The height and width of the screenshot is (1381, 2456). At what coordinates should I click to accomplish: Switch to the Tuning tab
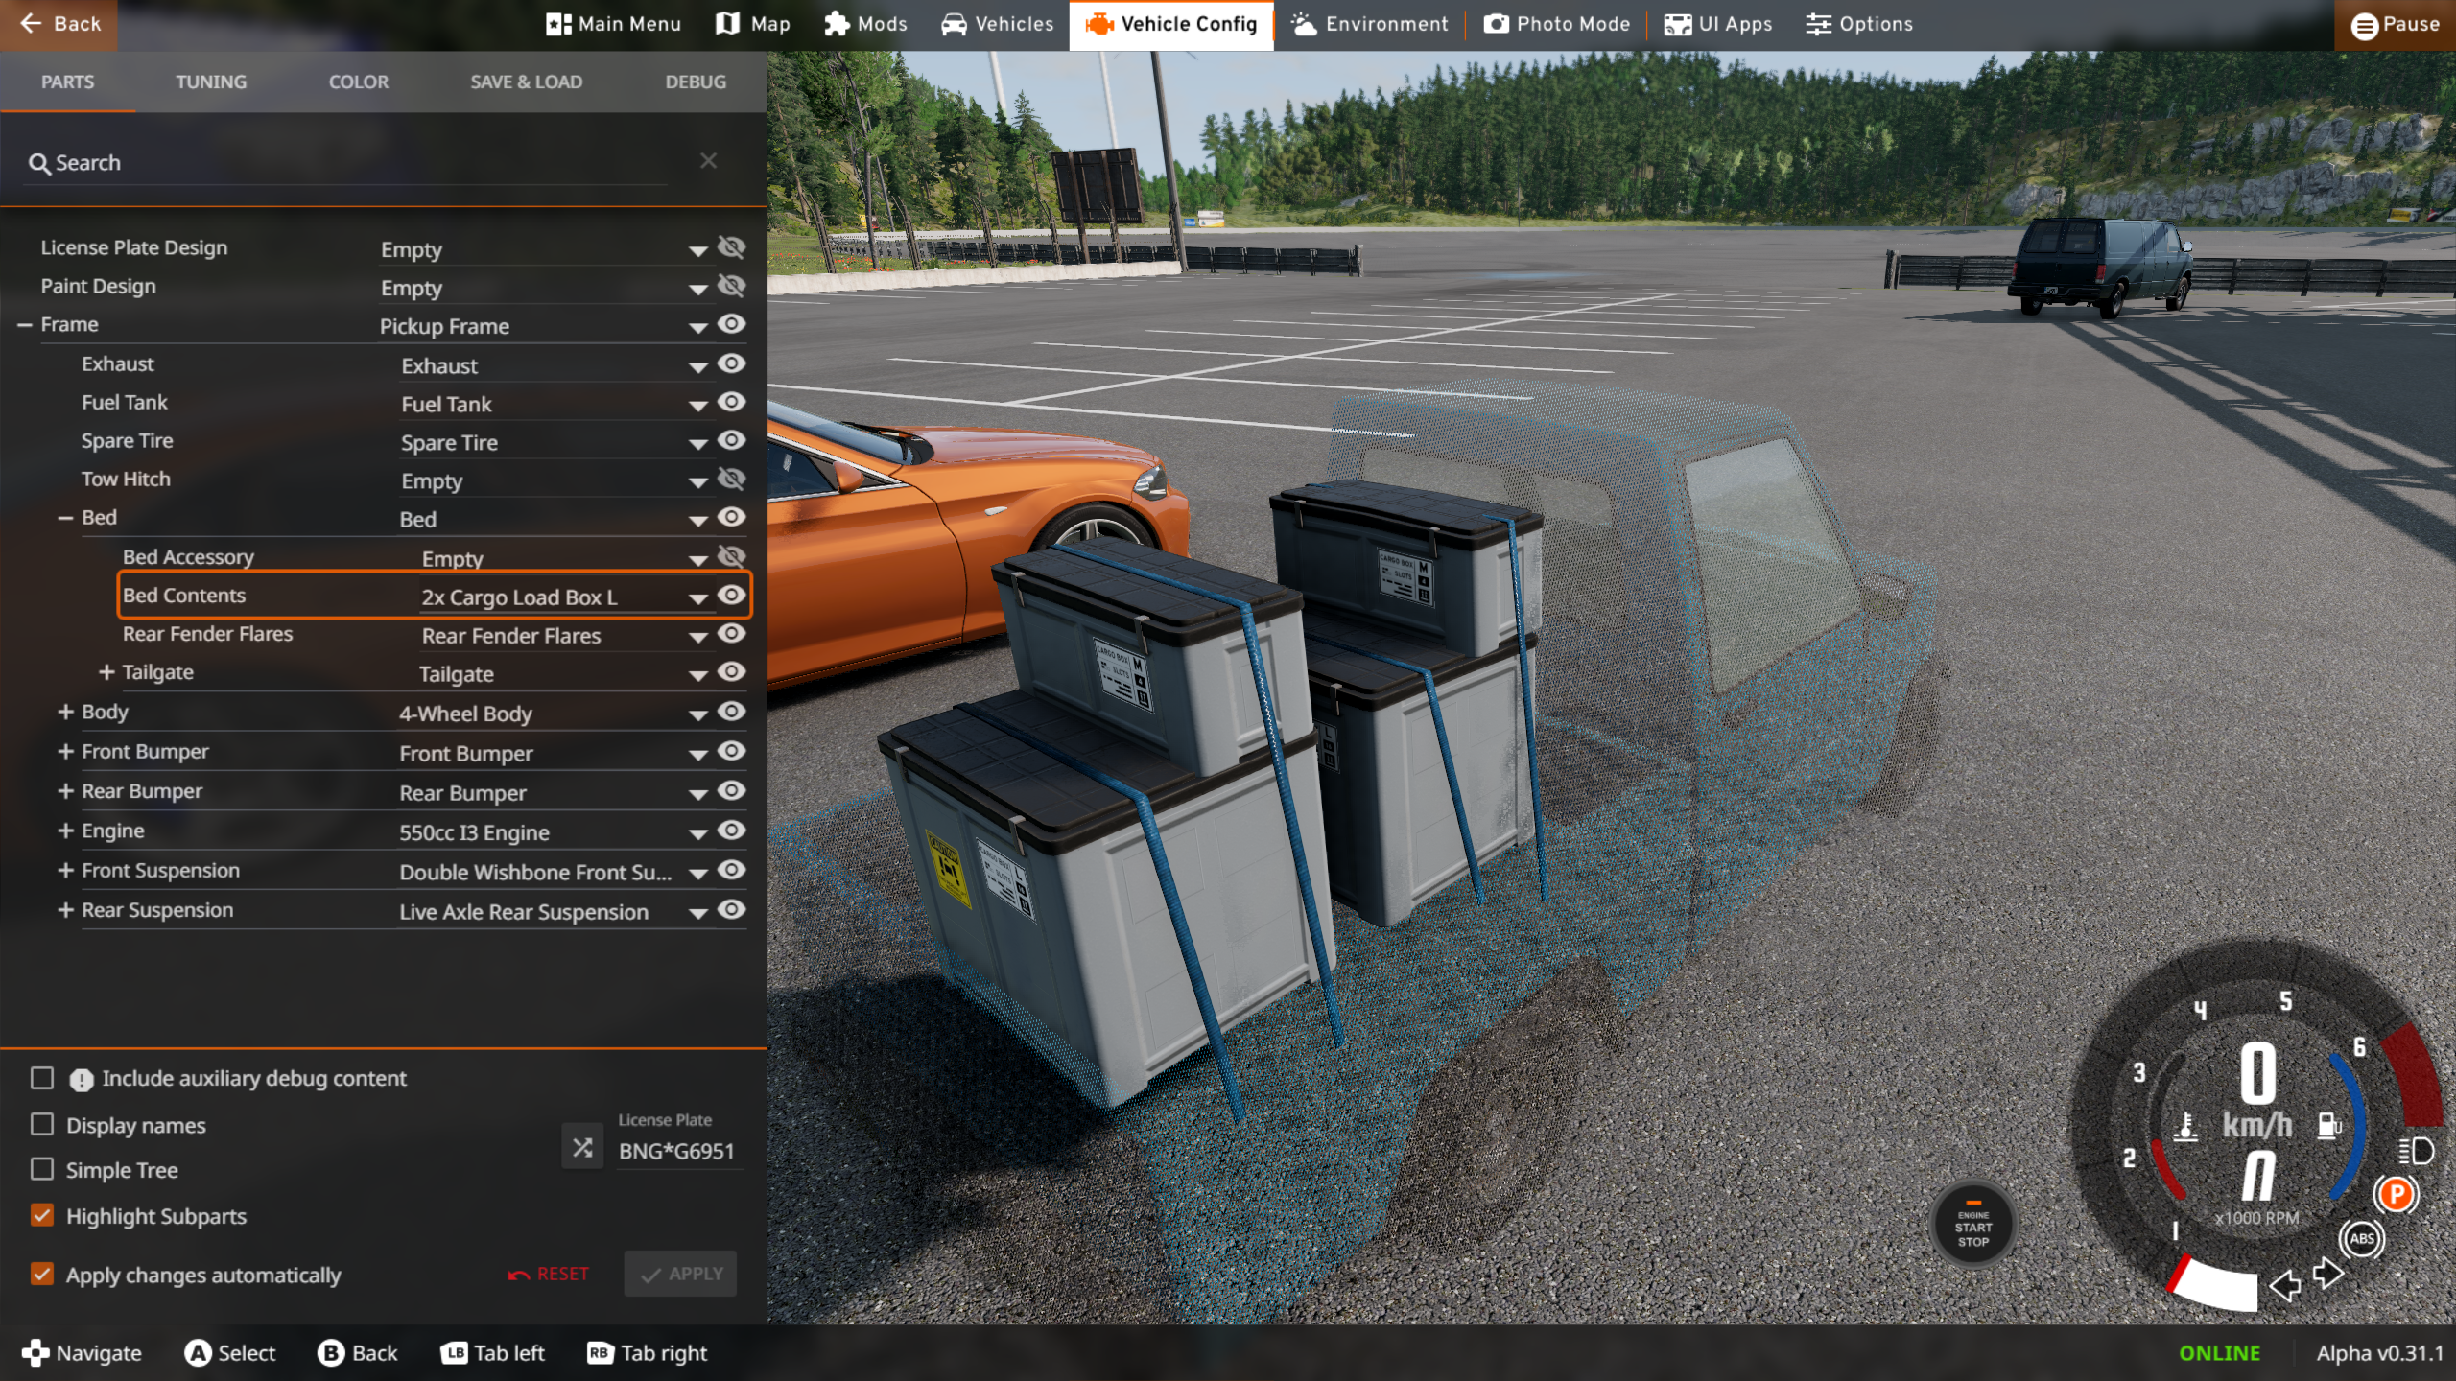click(x=211, y=82)
